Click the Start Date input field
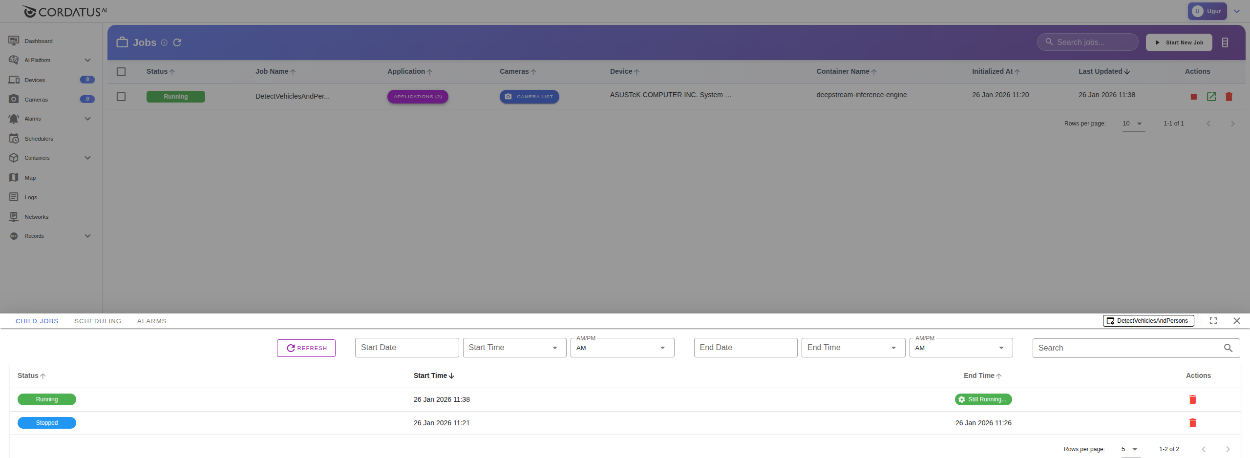The width and height of the screenshot is (1250, 458). 406,348
